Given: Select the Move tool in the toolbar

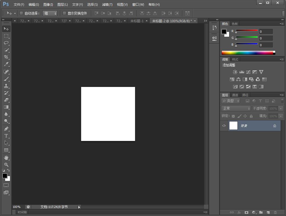Looking at the screenshot, I should [6, 29].
